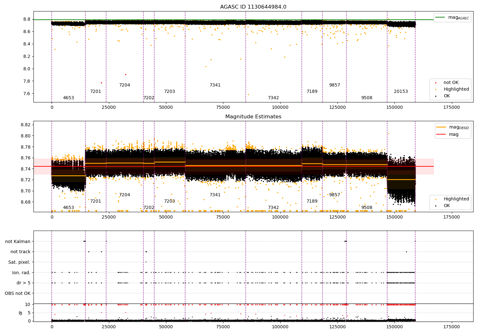The width and height of the screenshot is (478, 334).
Task: Click the "not Kalman" row label
Action: click(18, 242)
